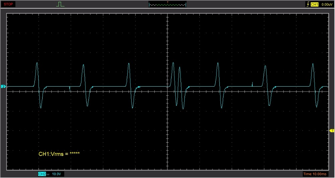
Task: Click the first waveform peak on the left
Action: [x=37, y=64]
